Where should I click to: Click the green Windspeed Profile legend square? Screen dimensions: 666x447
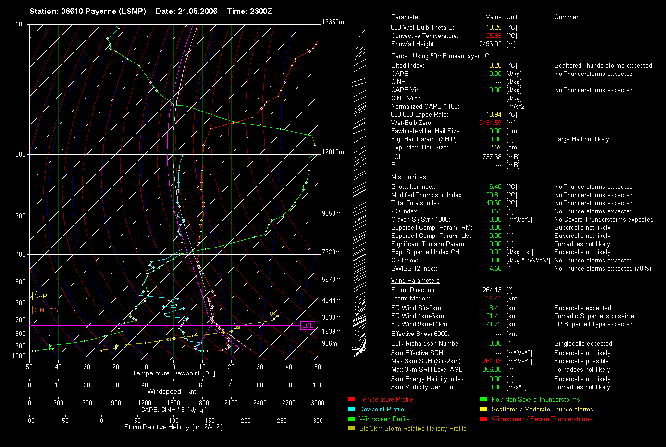click(351, 419)
